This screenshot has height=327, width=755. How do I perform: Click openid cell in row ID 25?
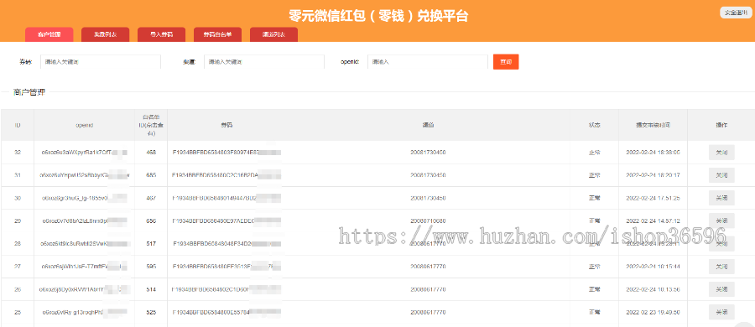[84, 313]
